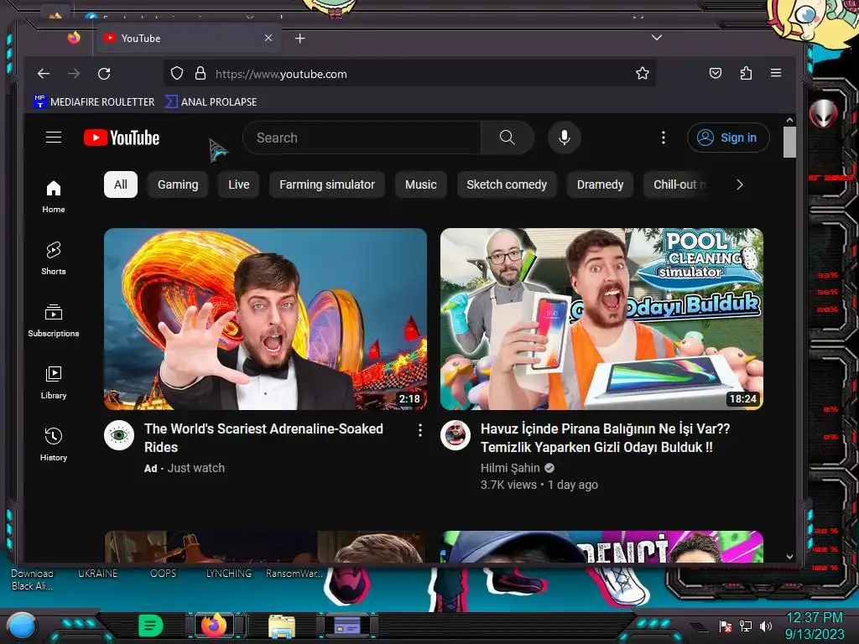The height and width of the screenshot is (644, 859).
Task: Show more filter chips with right arrow
Action: tap(740, 184)
